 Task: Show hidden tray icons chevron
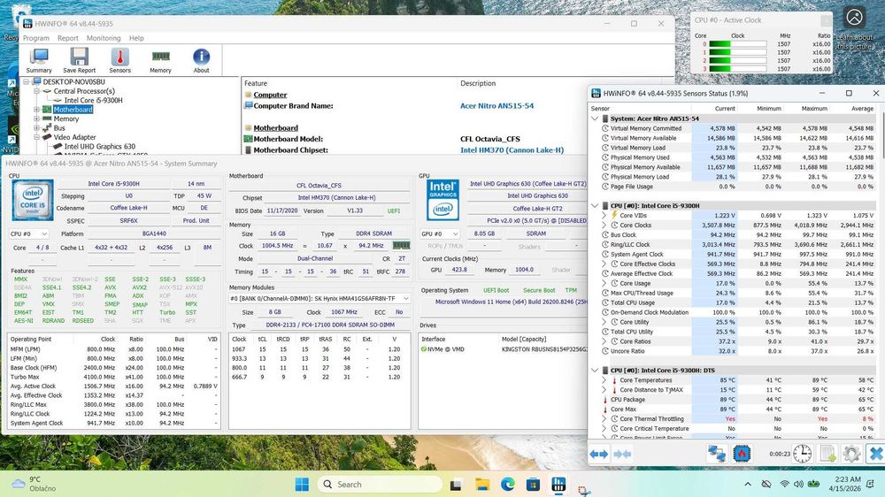coord(748,484)
